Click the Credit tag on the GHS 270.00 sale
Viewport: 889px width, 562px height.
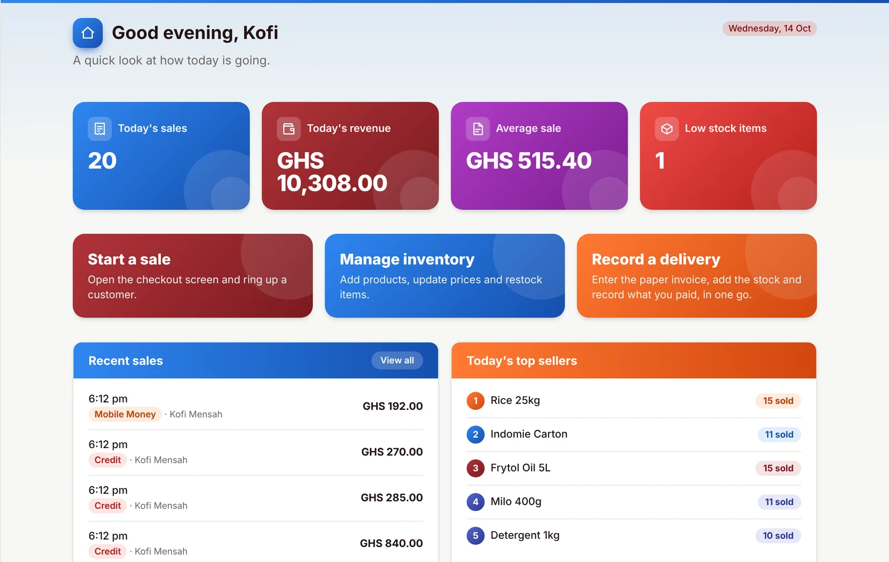(x=108, y=460)
